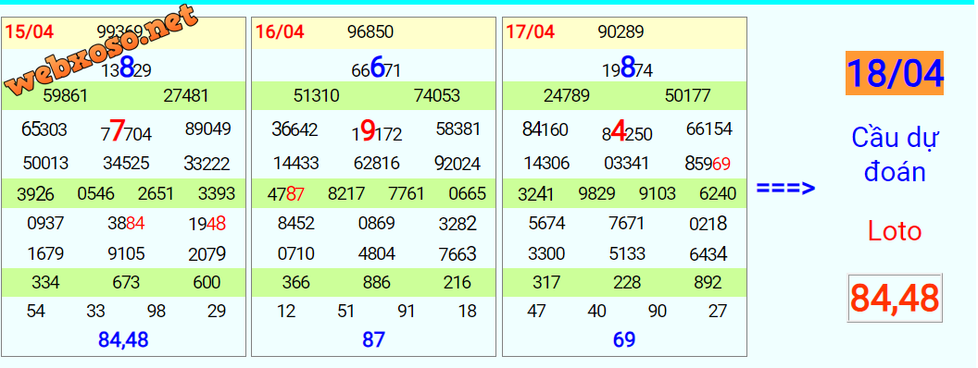Click the special prize number 96850
The width and height of the screenshot is (978, 368).
(x=370, y=31)
